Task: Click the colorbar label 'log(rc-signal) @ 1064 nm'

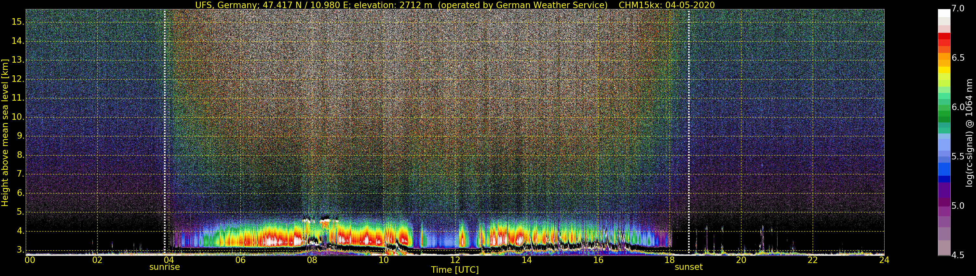Action: tap(969, 133)
